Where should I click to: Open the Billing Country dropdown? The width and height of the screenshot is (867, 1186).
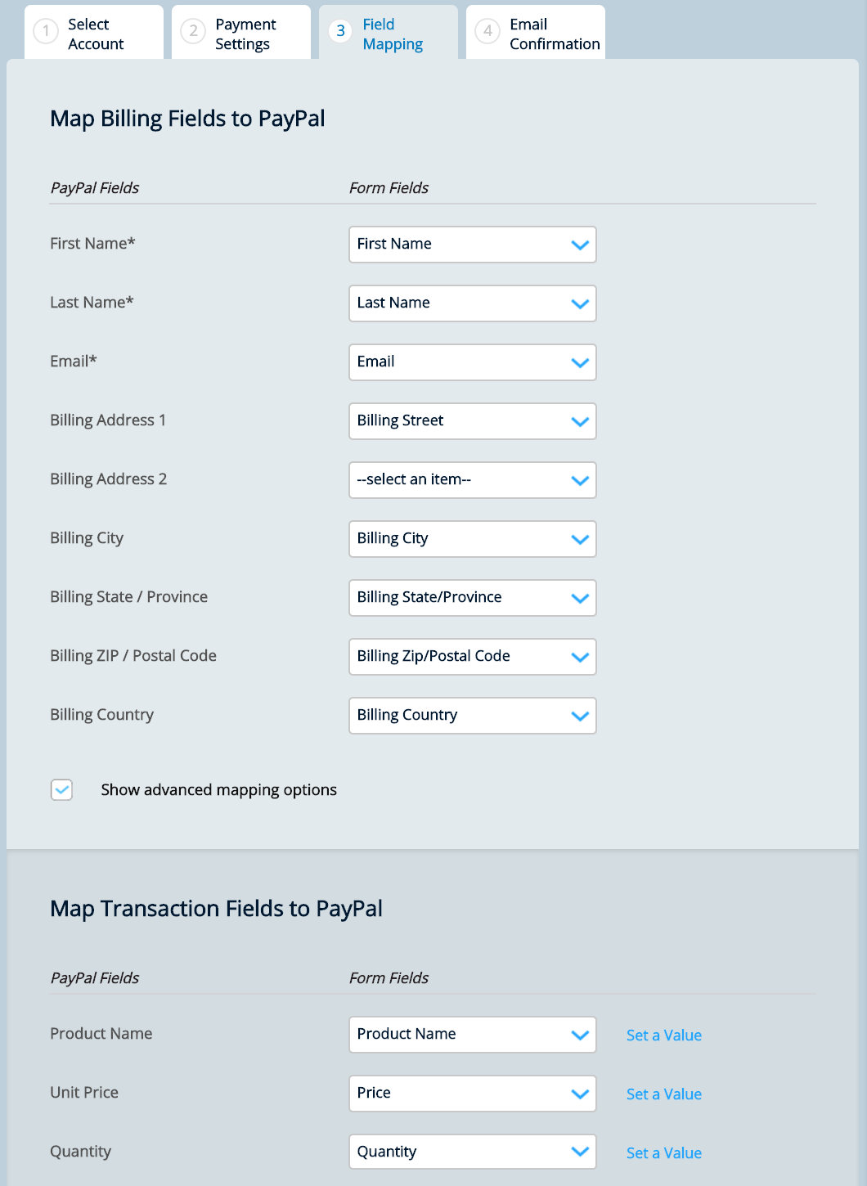click(472, 715)
